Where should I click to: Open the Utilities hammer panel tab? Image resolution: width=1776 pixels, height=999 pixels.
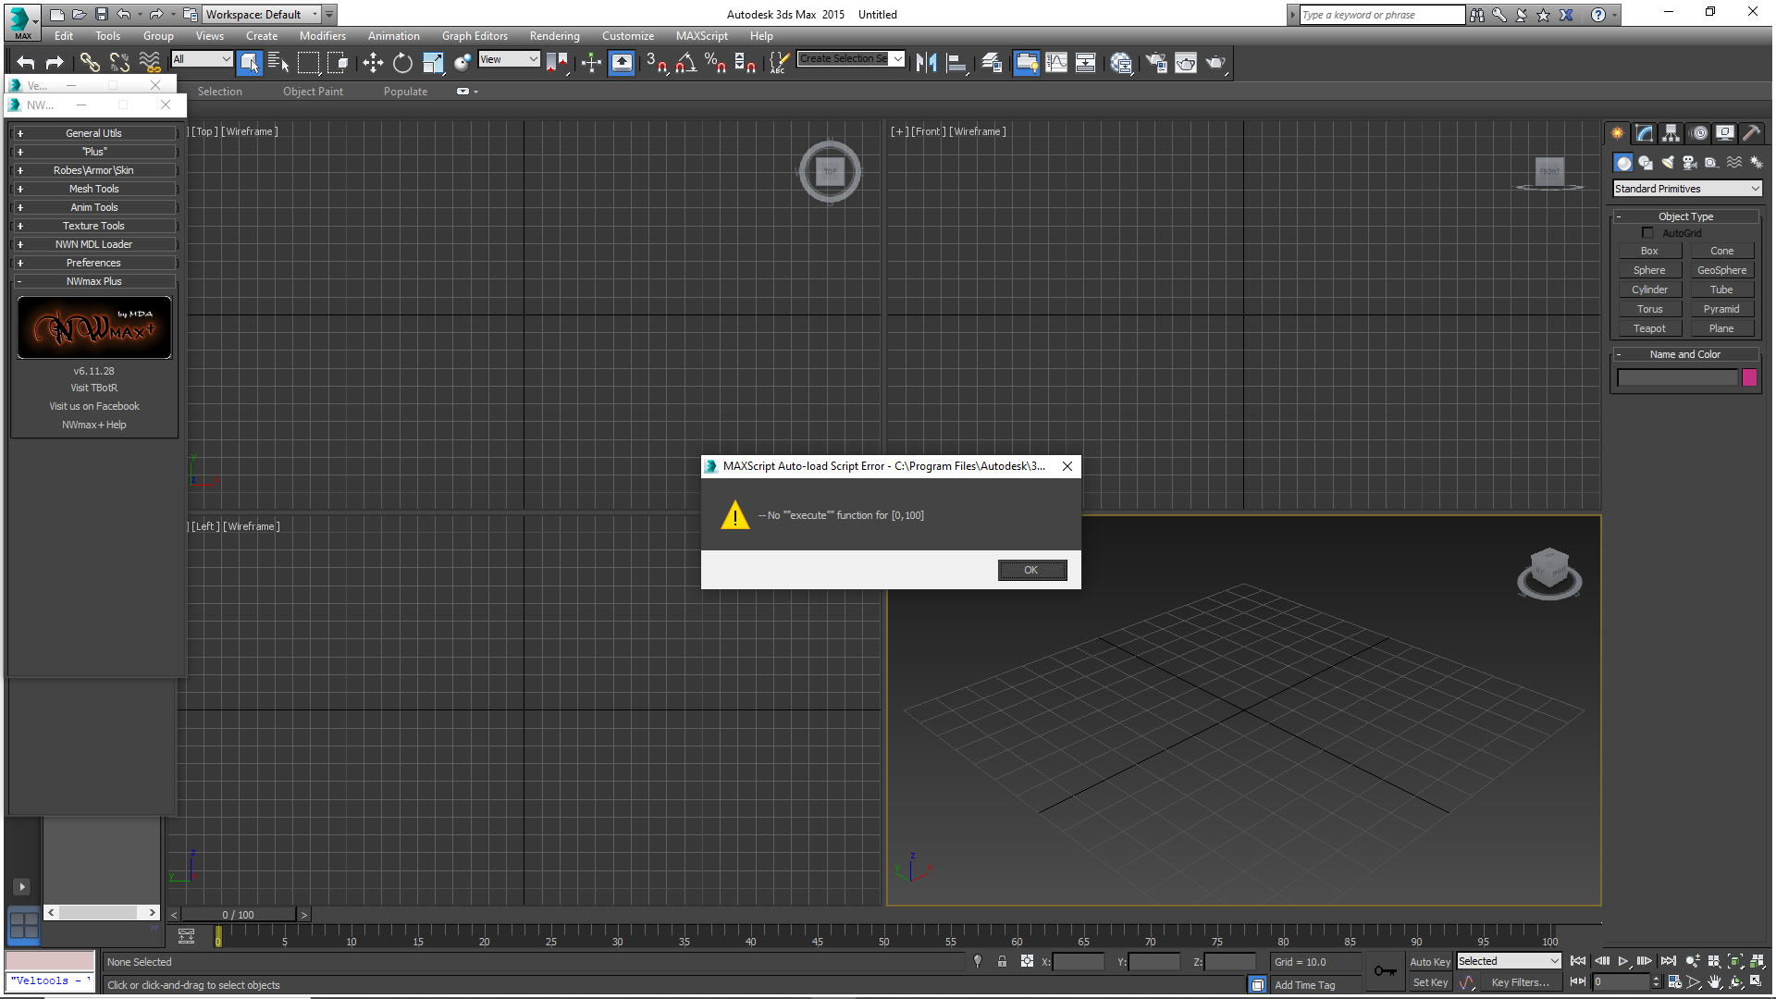[x=1750, y=133]
